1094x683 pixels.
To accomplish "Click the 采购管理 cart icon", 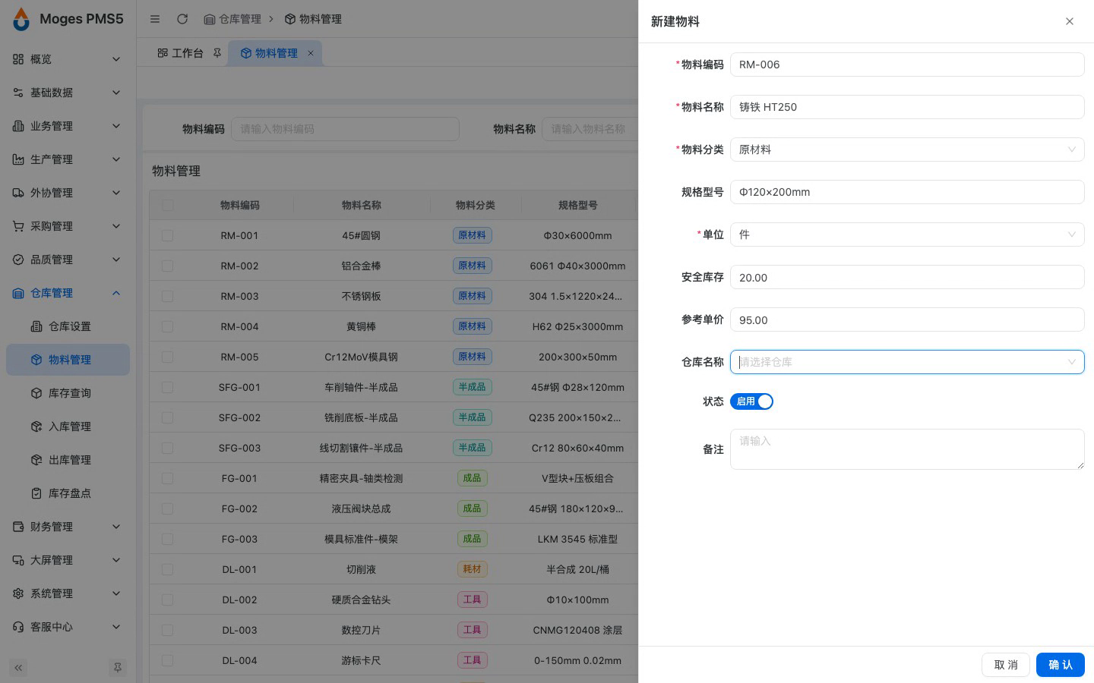I will pos(18,226).
